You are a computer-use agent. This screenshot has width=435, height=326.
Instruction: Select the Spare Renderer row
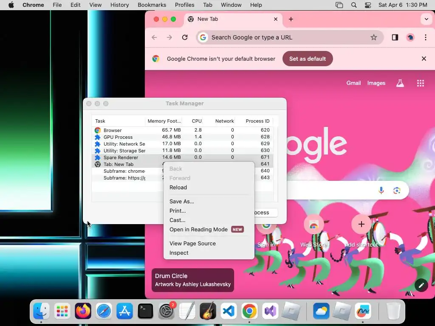182,157
